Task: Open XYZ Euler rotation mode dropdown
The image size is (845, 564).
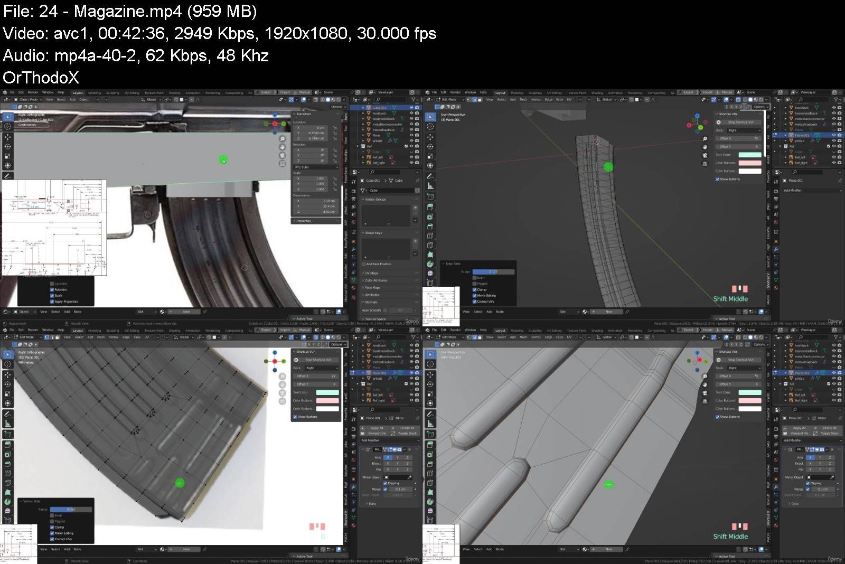Action: (316, 167)
